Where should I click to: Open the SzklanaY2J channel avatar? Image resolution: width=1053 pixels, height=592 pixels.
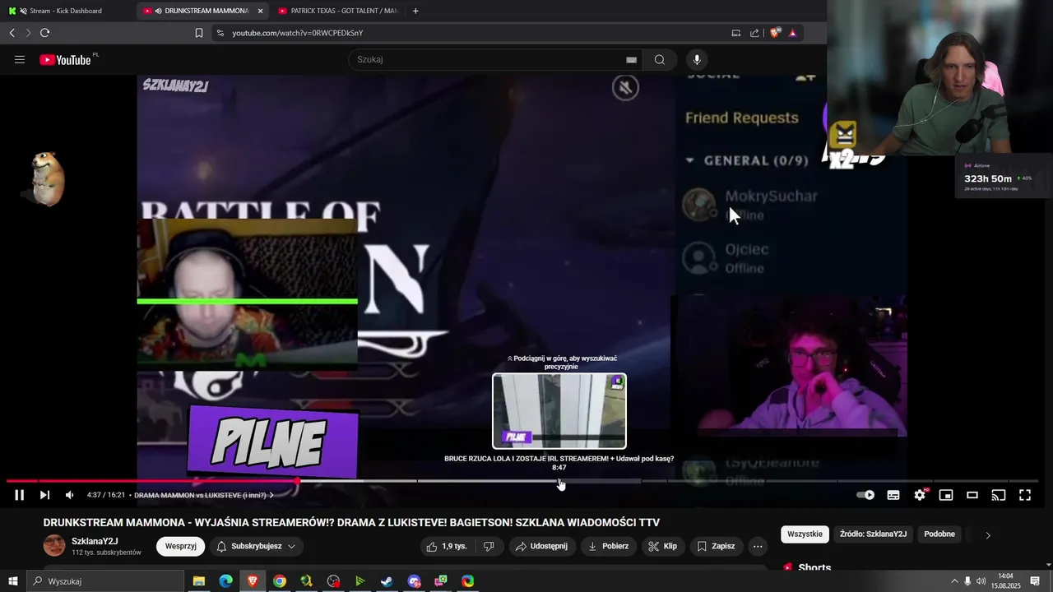pyautogui.click(x=54, y=545)
